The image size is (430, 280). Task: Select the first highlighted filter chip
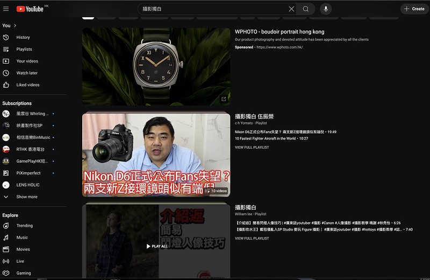88,18
